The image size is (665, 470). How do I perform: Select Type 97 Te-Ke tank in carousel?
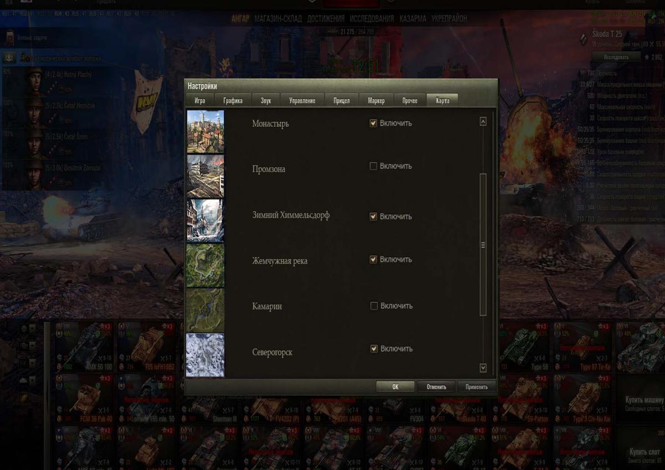click(584, 347)
